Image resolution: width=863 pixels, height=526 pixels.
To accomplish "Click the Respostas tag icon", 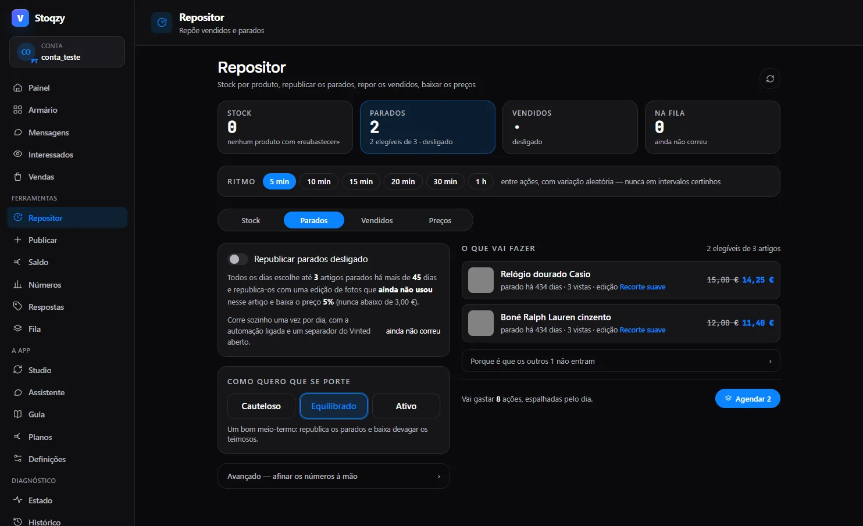I will point(17,307).
